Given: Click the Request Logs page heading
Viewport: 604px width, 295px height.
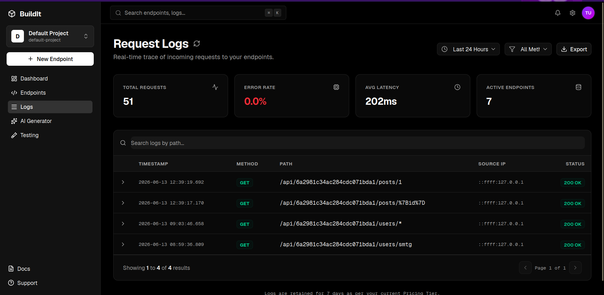Looking at the screenshot, I should (151, 44).
